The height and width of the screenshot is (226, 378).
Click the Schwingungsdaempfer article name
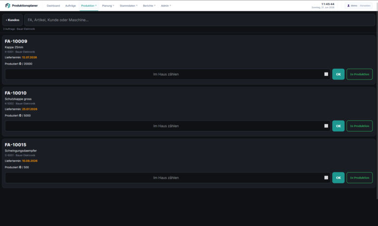pos(21,151)
